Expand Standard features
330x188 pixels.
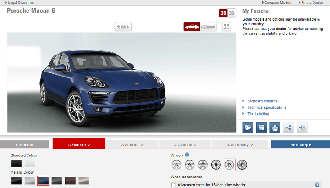click(x=262, y=101)
